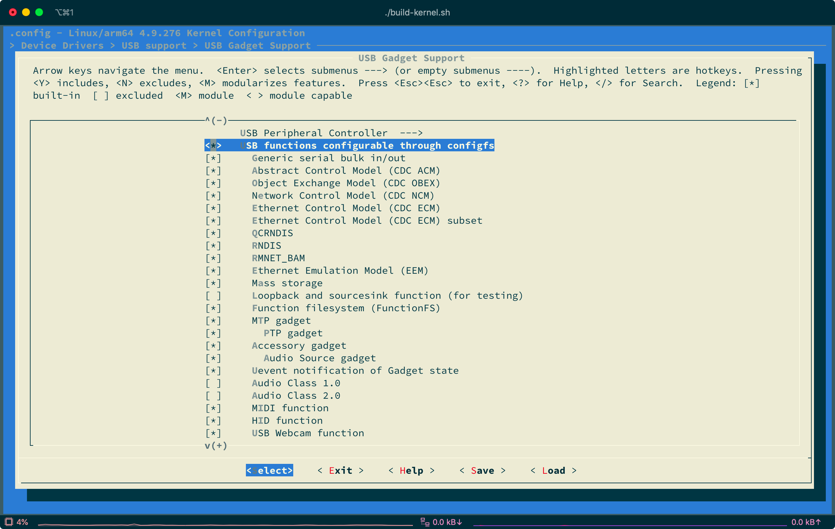Toggle the configfs USB functions tristate marker

213,145
